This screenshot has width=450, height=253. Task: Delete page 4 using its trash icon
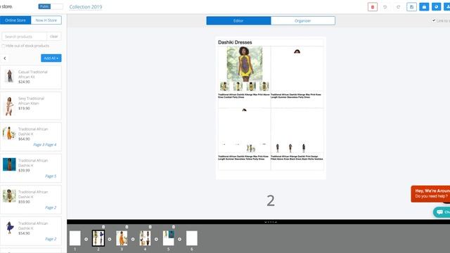pyautogui.click(x=150, y=227)
